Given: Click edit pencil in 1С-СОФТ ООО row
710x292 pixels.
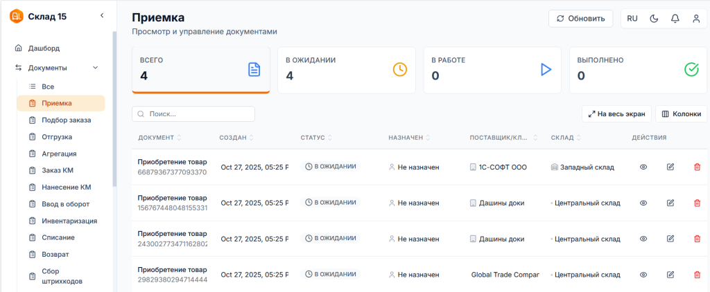Looking at the screenshot, I should (x=670, y=167).
